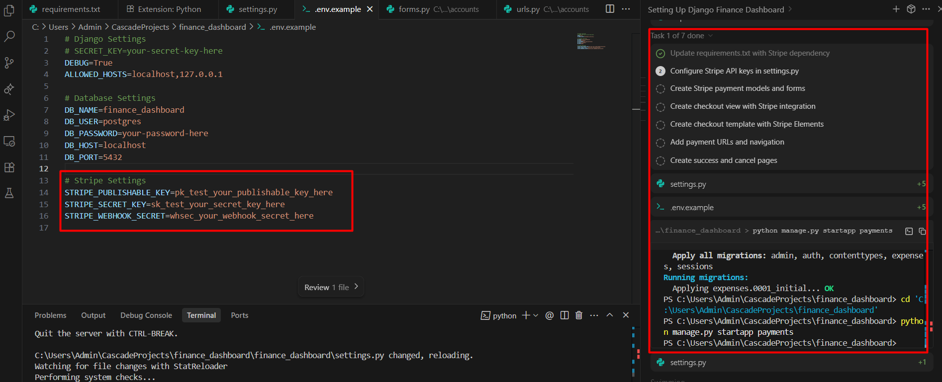
Task: Place cursor on DB_PASSWORD line in editor
Action: point(136,133)
